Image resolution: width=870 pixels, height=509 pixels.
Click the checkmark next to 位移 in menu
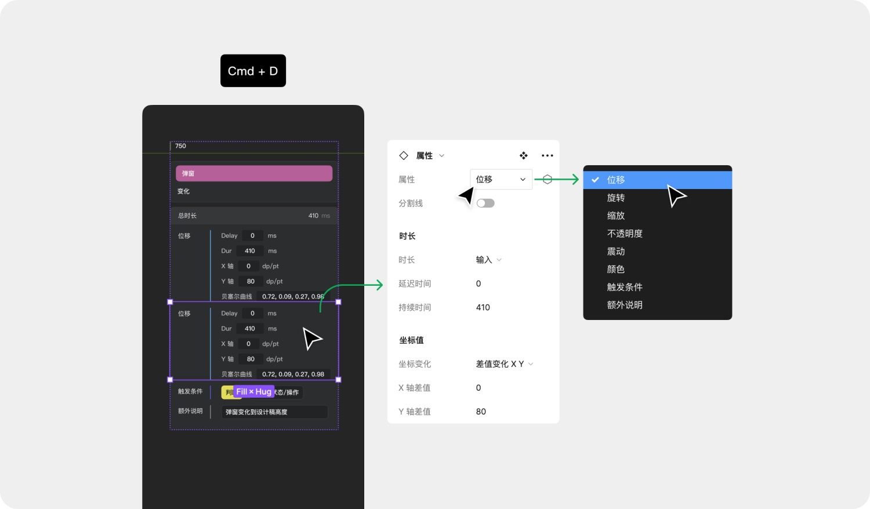coord(595,180)
